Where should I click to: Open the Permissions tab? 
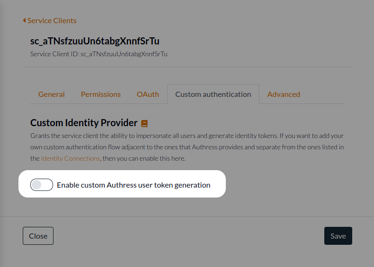coord(101,94)
